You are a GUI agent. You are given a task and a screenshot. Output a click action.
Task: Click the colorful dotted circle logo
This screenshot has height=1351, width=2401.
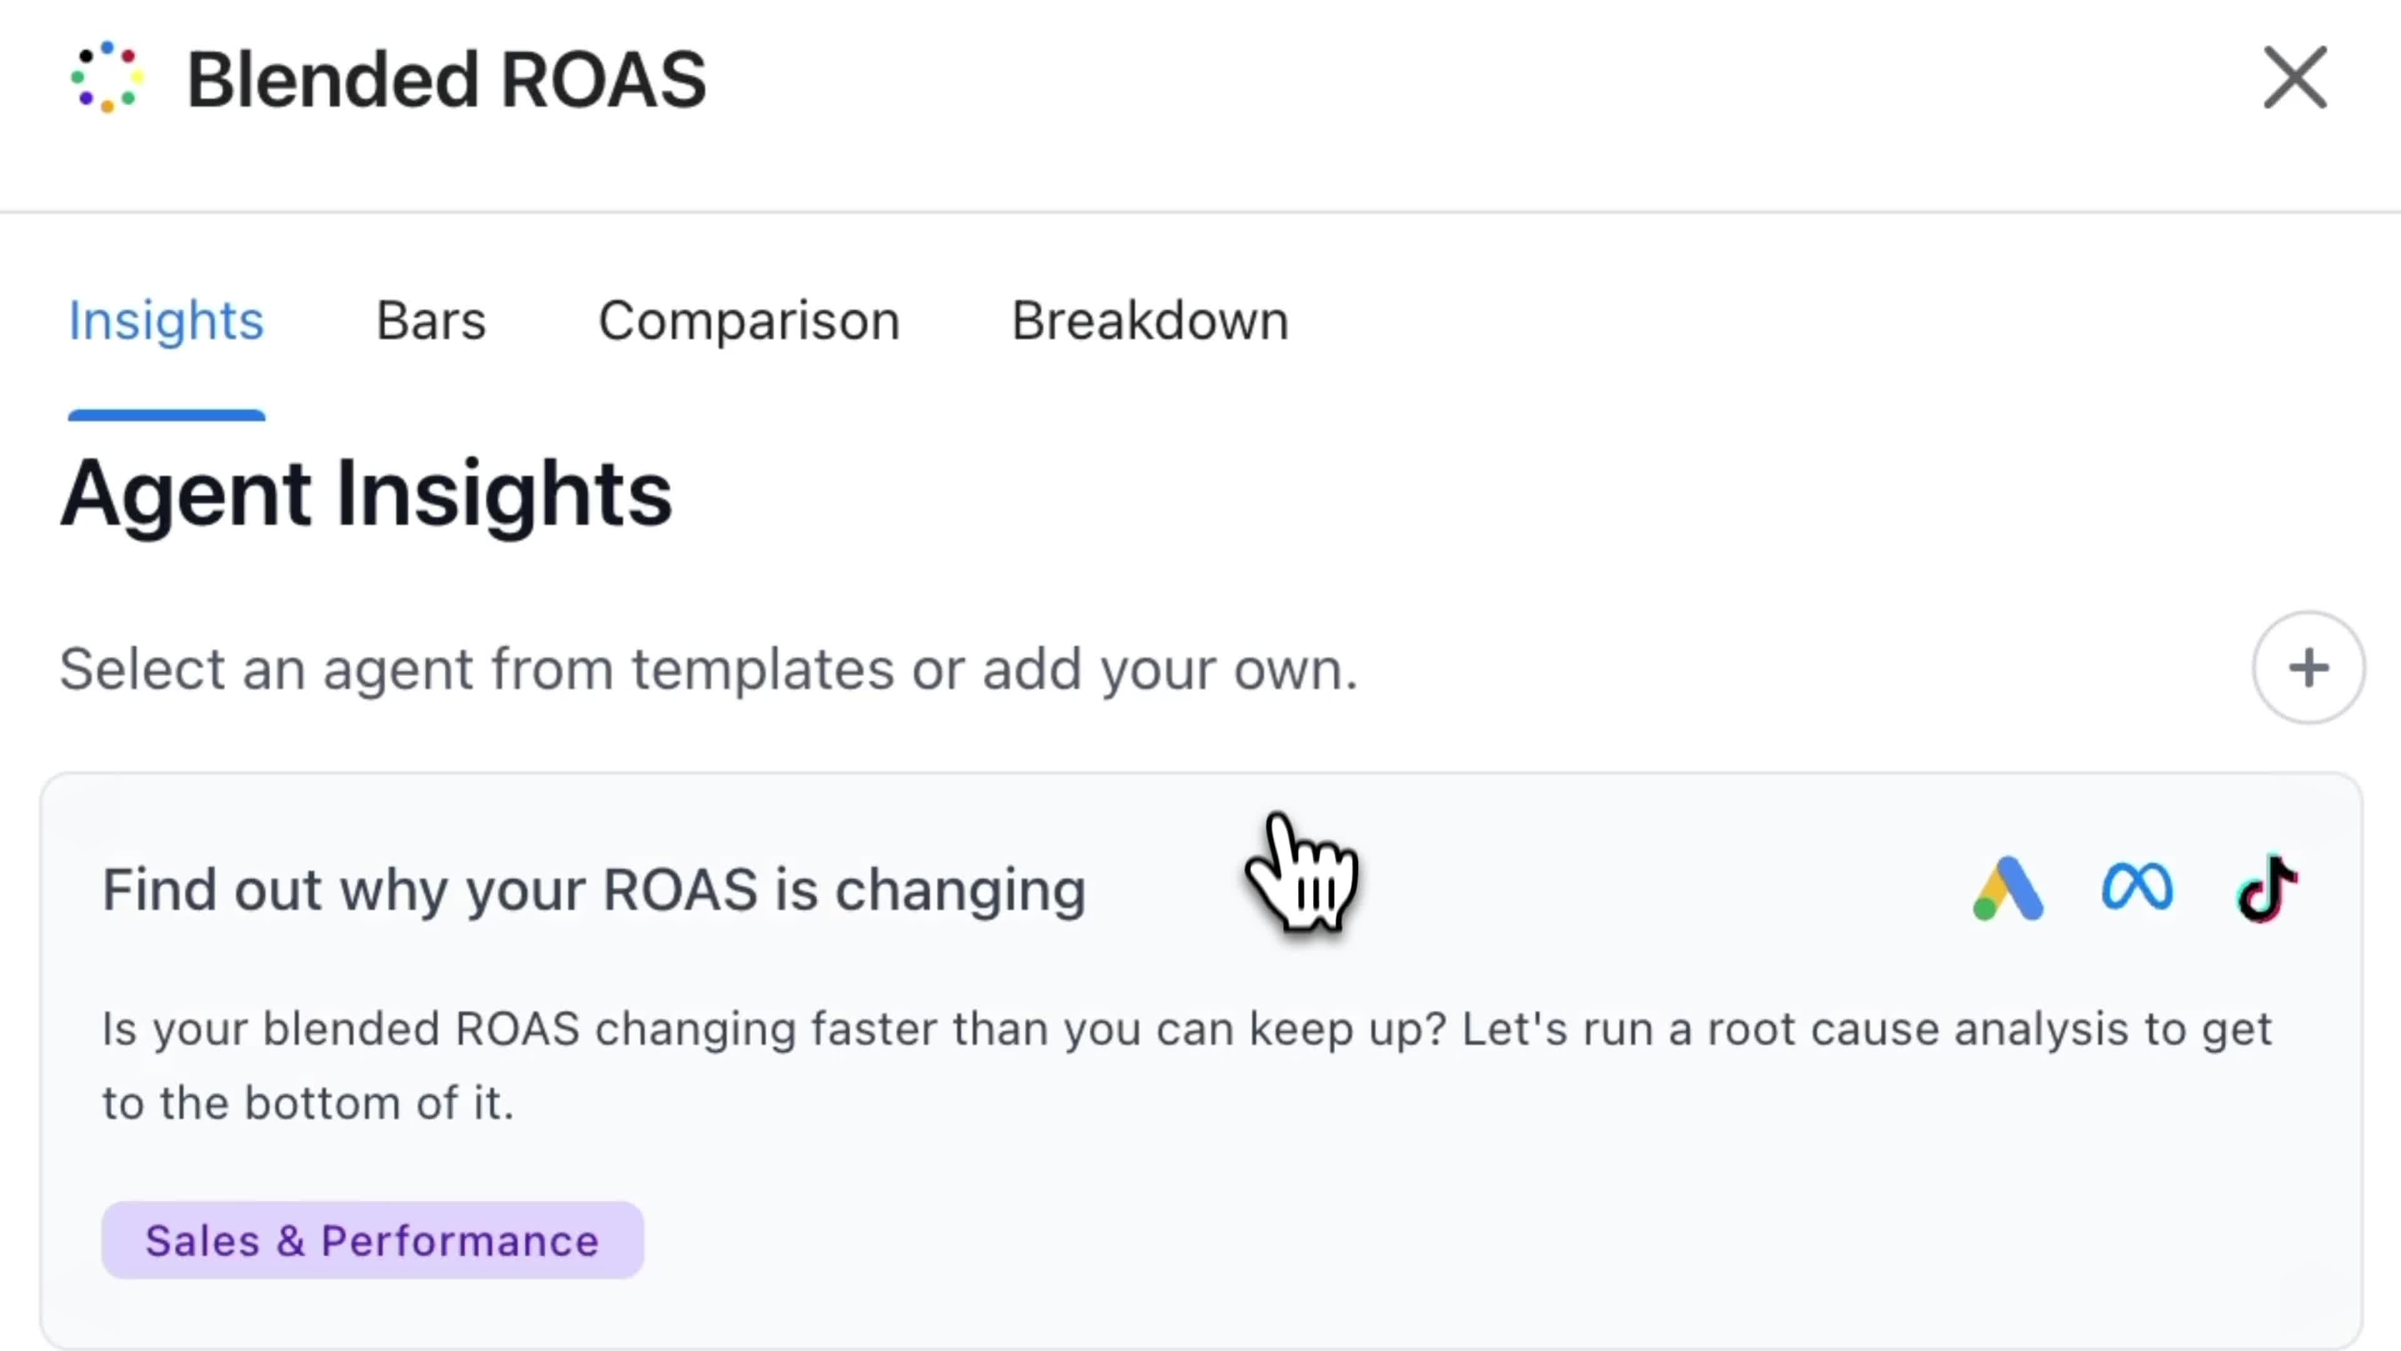(107, 78)
